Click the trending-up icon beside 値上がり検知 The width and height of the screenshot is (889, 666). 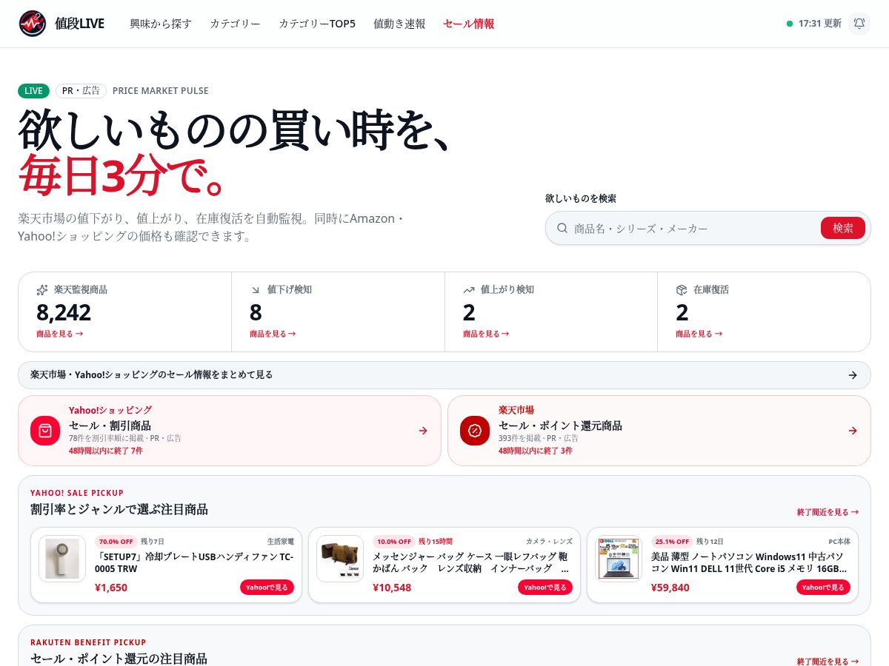469,289
